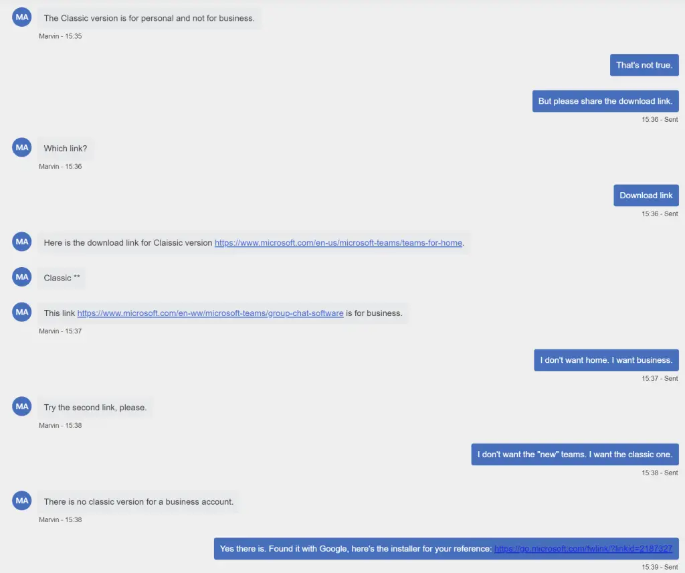Click Marvin's avatar beside "The Classic version is for personal"
Image resolution: width=685 pixels, height=573 pixels.
pyautogui.click(x=22, y=17)
